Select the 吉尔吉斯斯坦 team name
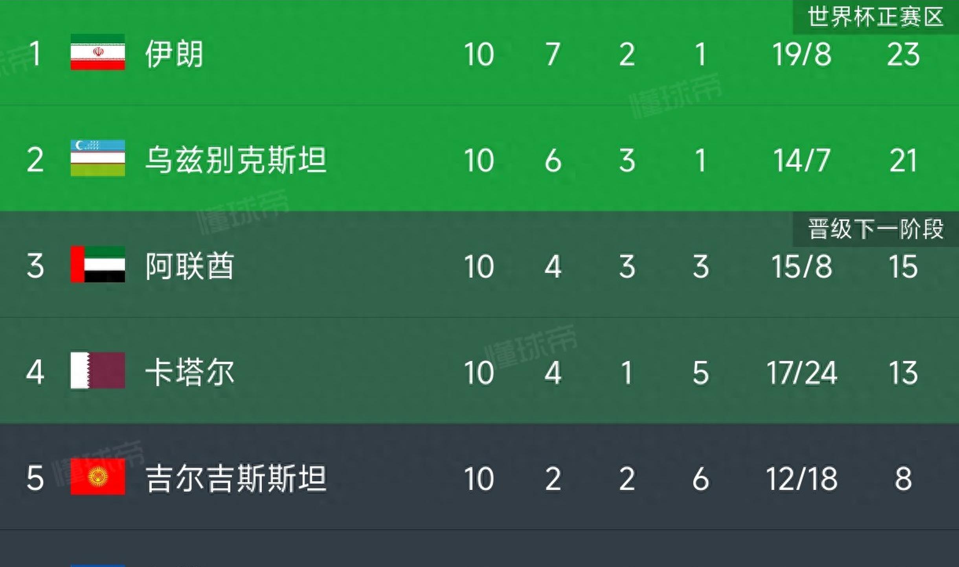 click(x=236, y=479)
